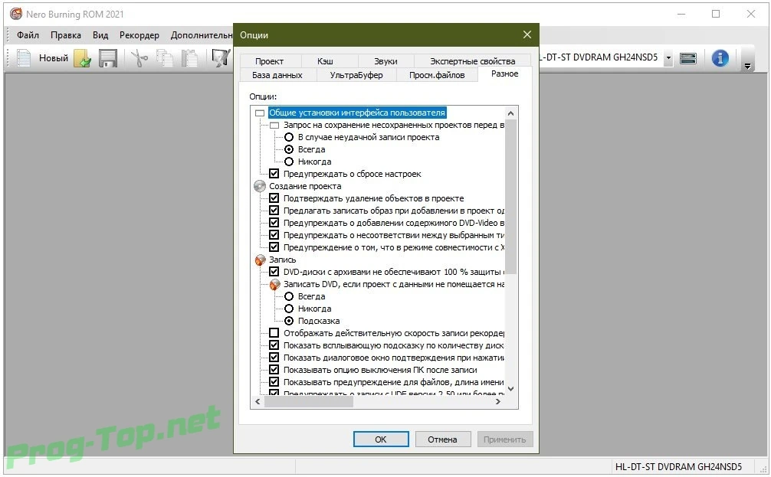Save compilation using the floppy disk icon
The height and width of the screenshot is (477, 771).
pyautogui.click(x=108, y=58)
